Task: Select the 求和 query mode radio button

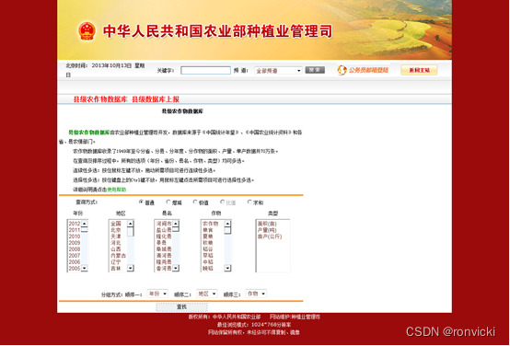Action: coord(249,202)
